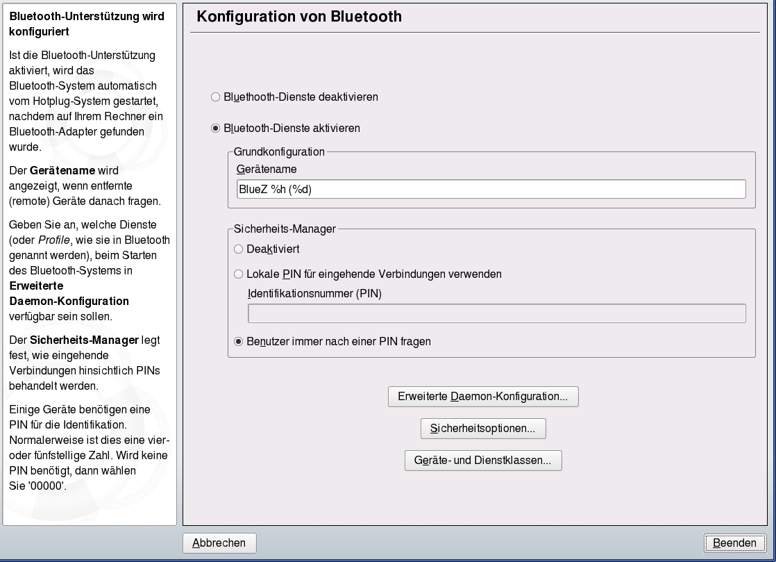Open Geräte- und Dienstklassen settings
The image size is (776, 562).
483,461
